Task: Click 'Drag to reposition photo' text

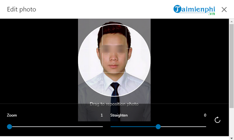Action: pyautogui.click(x=114, y=104)
